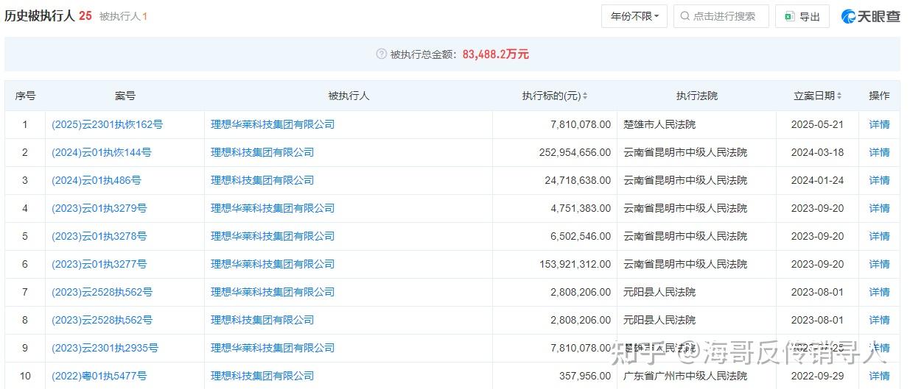
Task: Open case (2022)粤01执5477号
Action: (99, 376)
